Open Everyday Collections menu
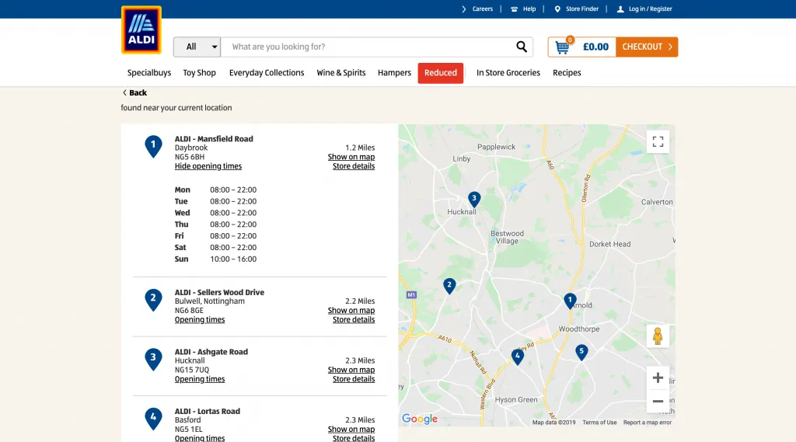Viewport: 796px width, 442px height. [267, 72]
